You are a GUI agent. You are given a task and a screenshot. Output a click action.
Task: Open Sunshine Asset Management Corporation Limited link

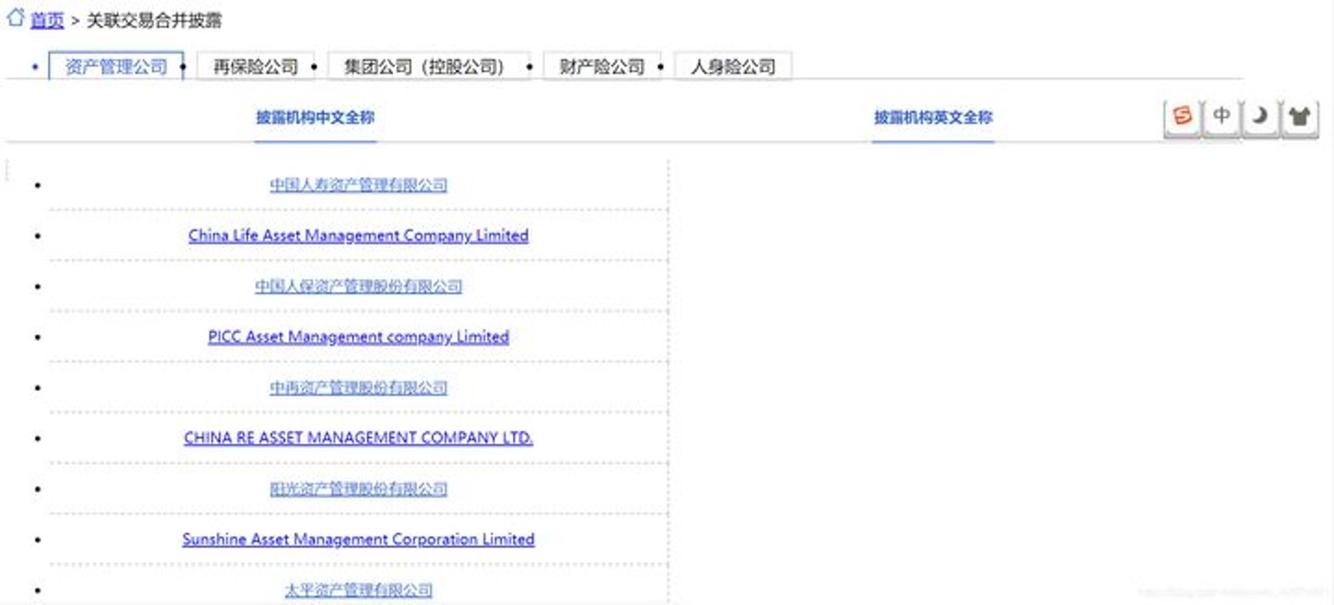358,539
